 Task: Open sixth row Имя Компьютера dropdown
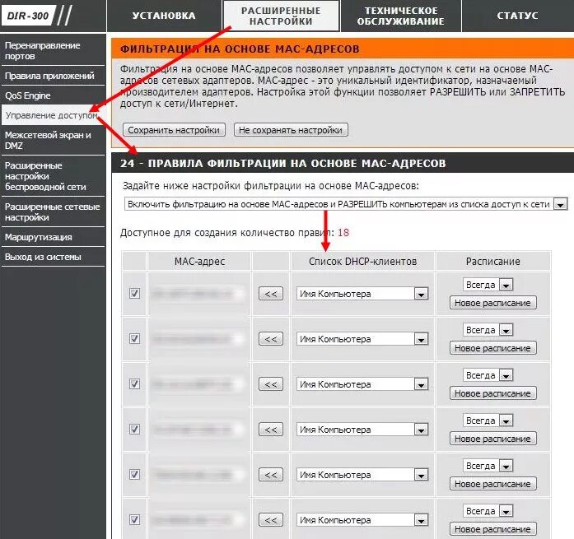pyautogui.click(x=362, y=520)
